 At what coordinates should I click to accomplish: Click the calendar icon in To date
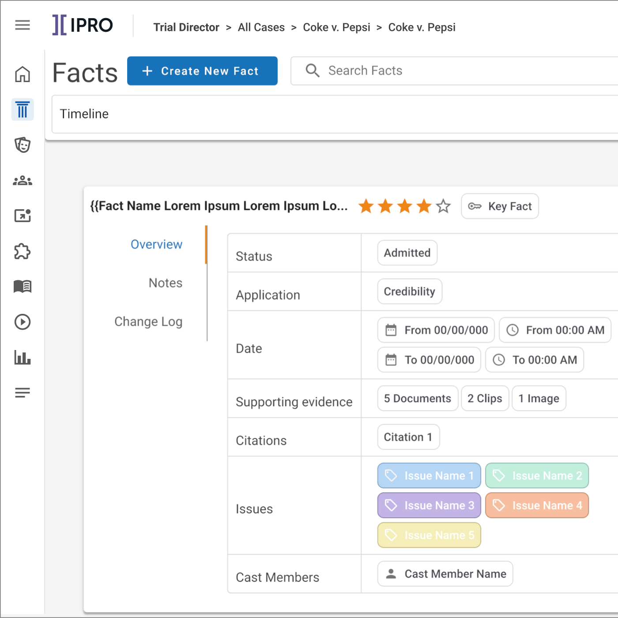click(x=391, y=360)
